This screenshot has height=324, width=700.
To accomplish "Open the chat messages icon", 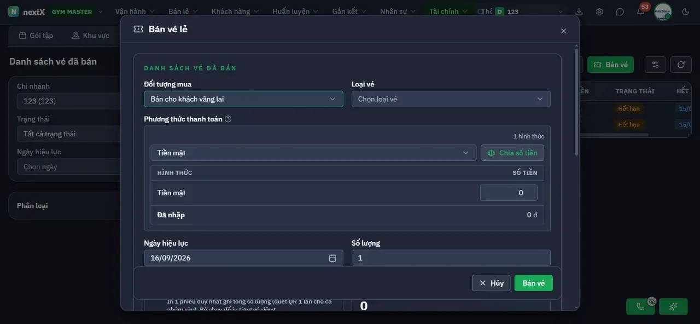I will tap(620, 11).
